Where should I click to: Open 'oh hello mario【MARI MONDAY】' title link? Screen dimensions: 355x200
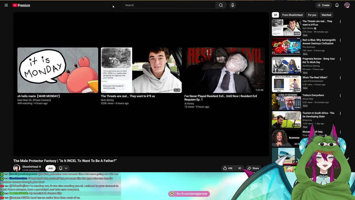tap(39, 96)
